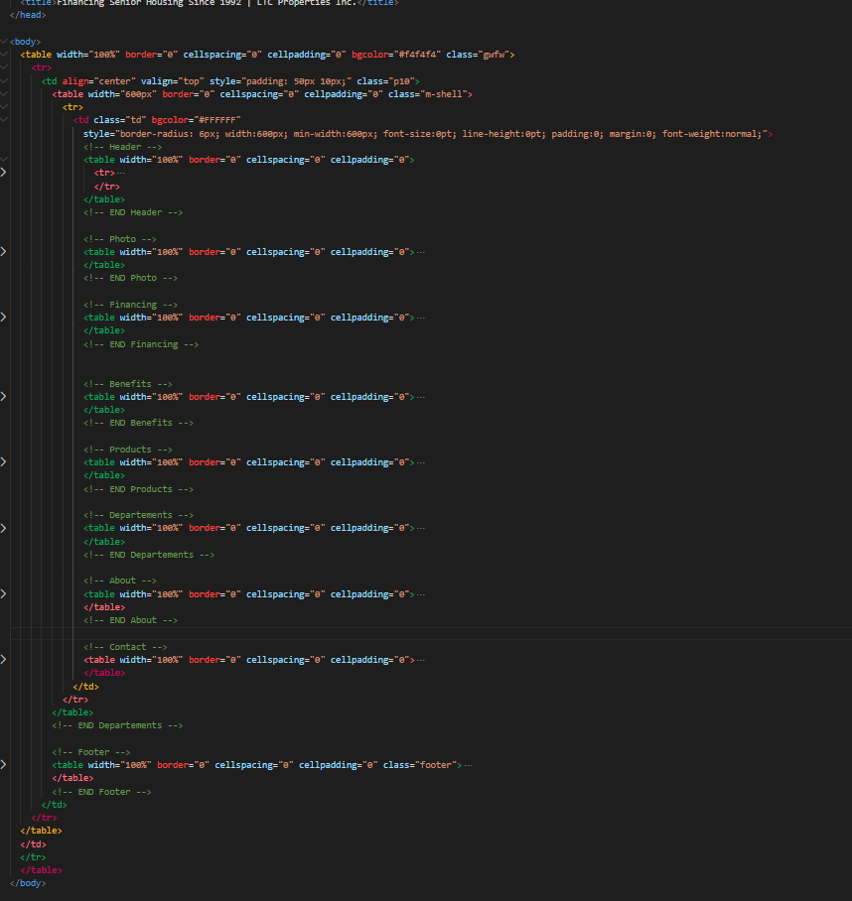Collapse the <body> element fold chevron
Image resolution: width=852 pixels, height=901 pixels.
4,42
